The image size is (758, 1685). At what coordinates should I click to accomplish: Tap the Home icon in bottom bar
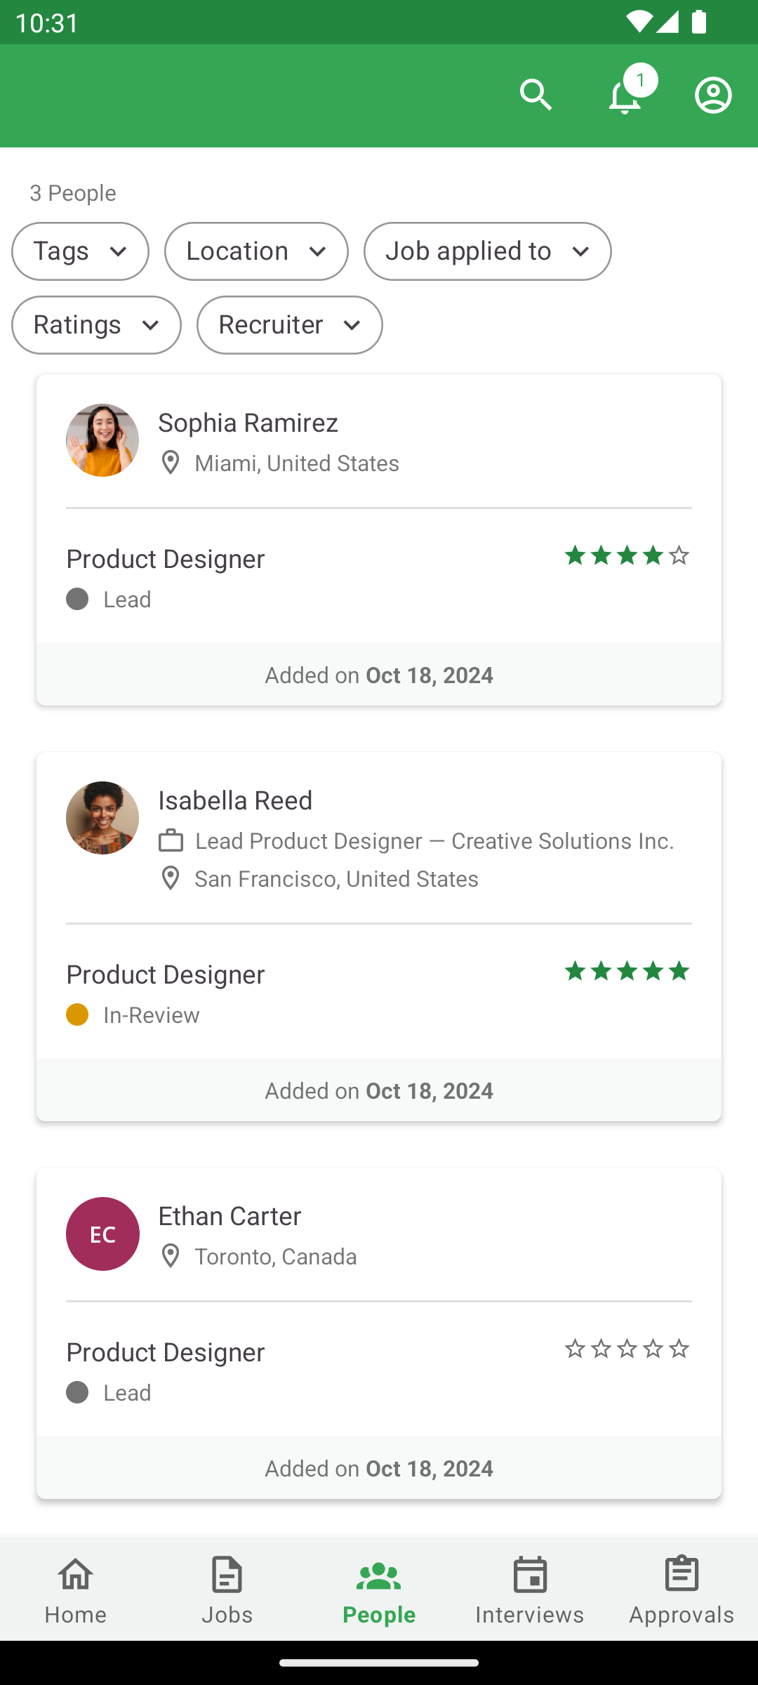coord(76,1575)
